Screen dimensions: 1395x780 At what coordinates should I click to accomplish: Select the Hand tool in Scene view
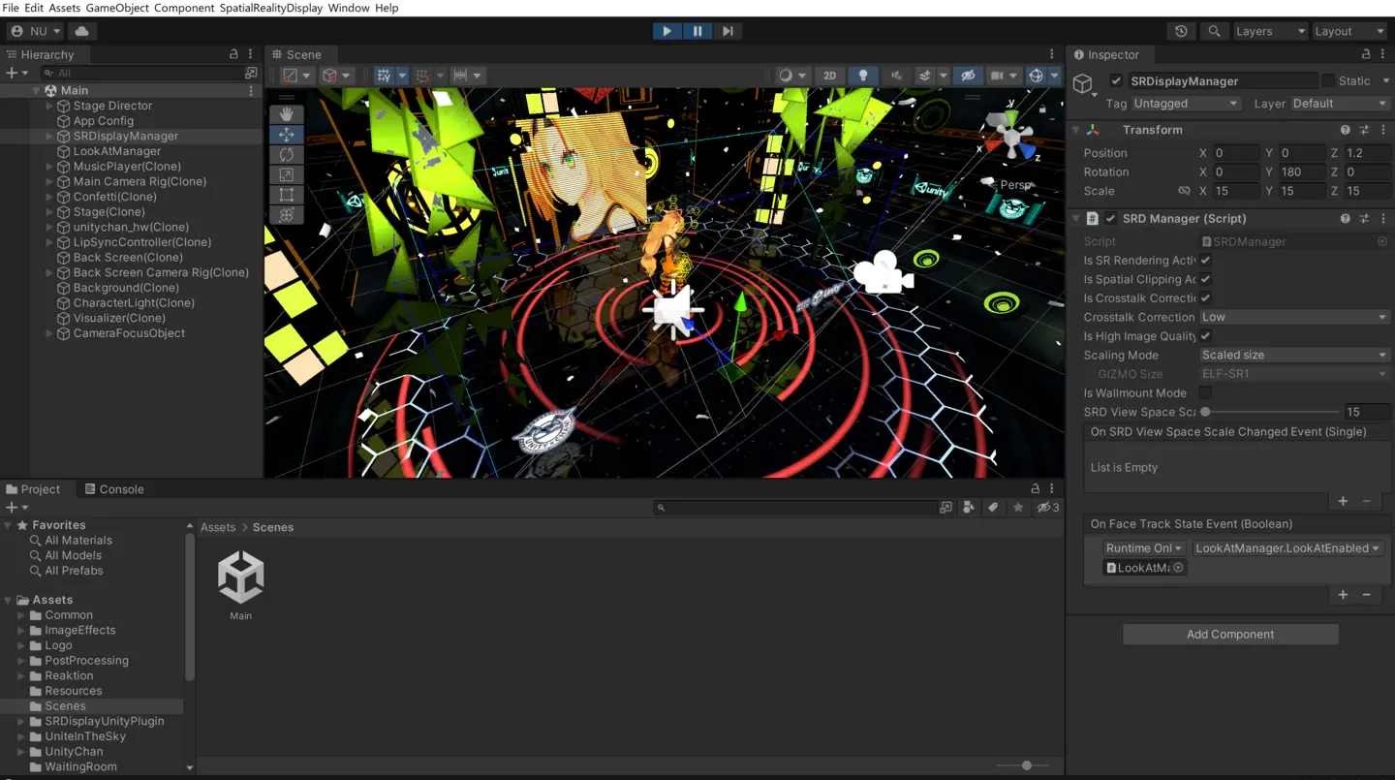pos(287,115)
